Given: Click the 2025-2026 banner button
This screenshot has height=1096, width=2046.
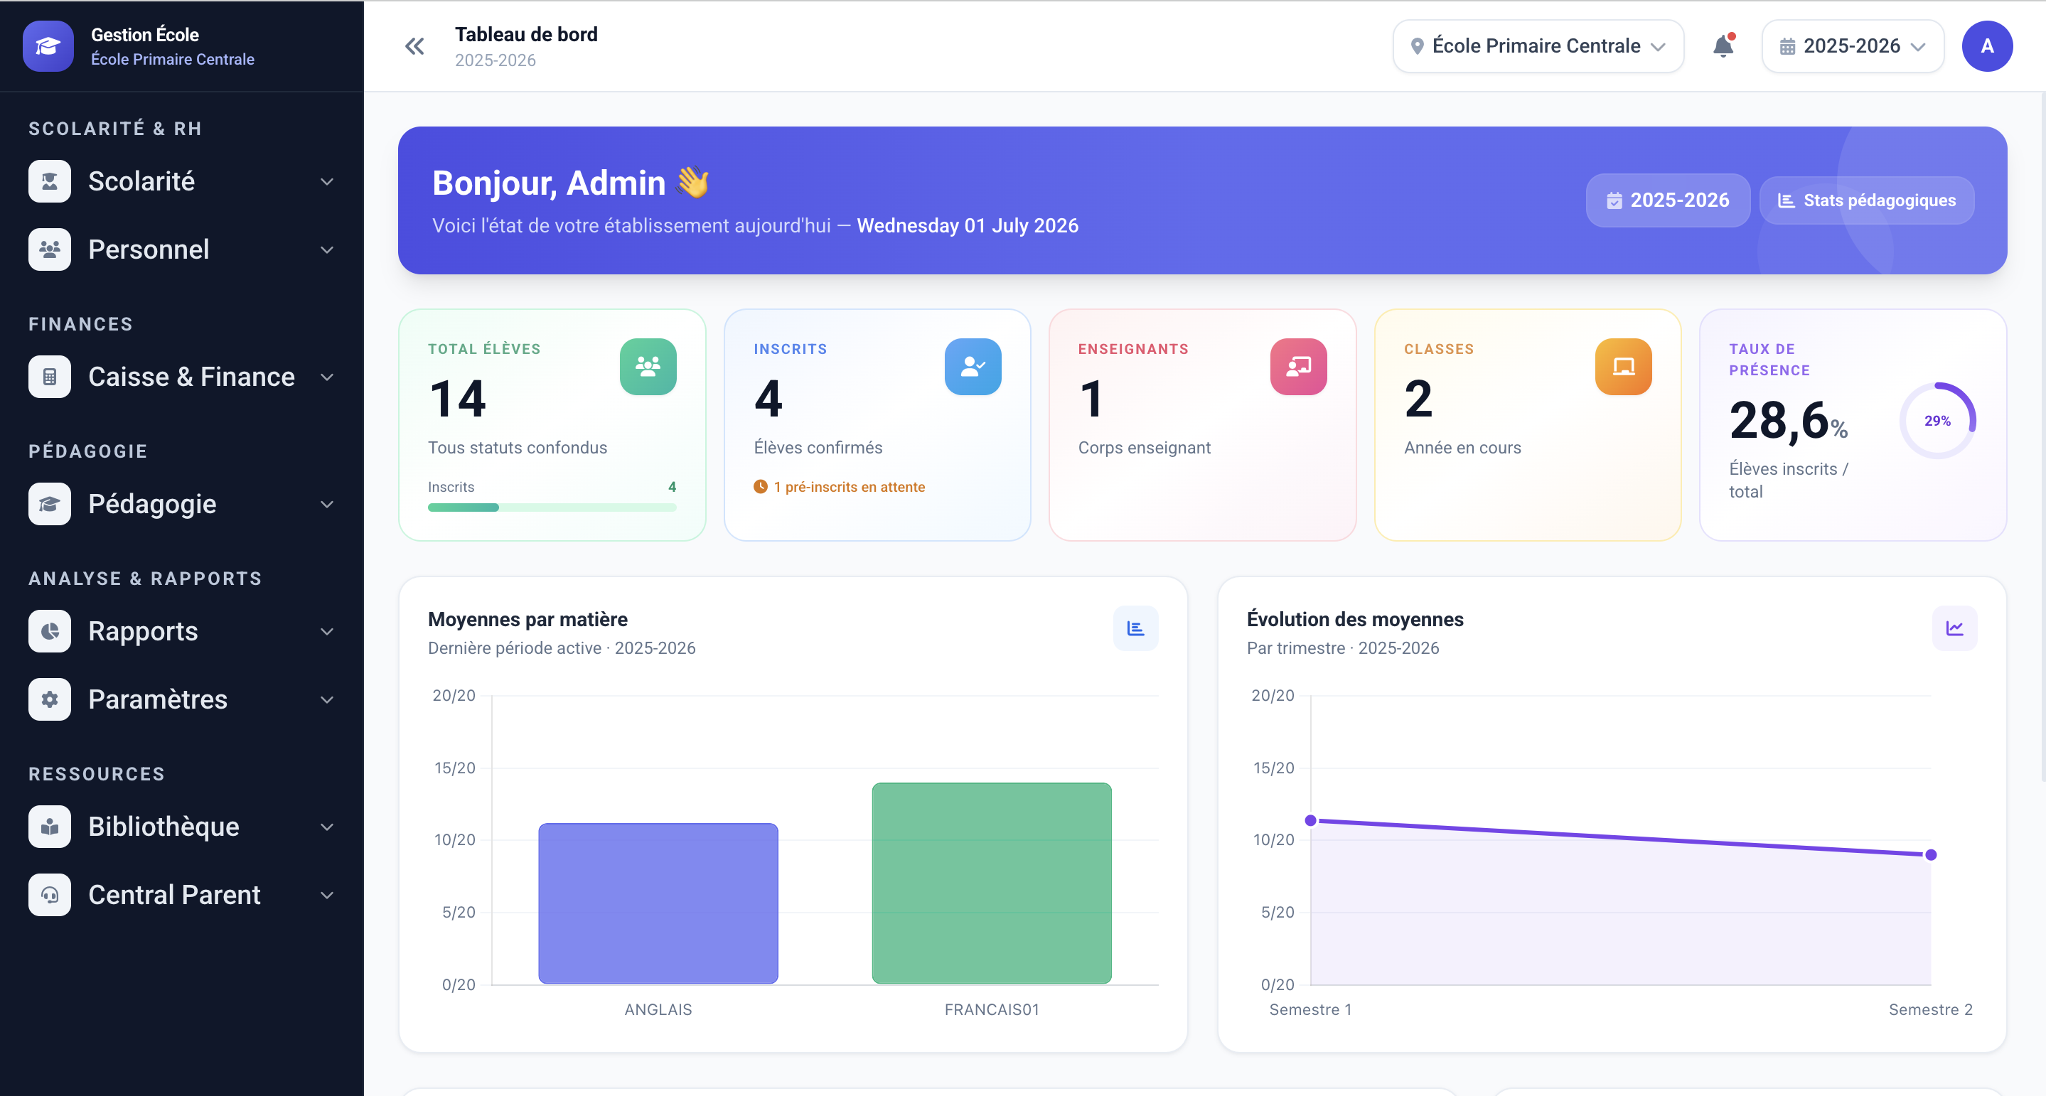Looking at the screenshot, I should click(x=1667, y=200).
